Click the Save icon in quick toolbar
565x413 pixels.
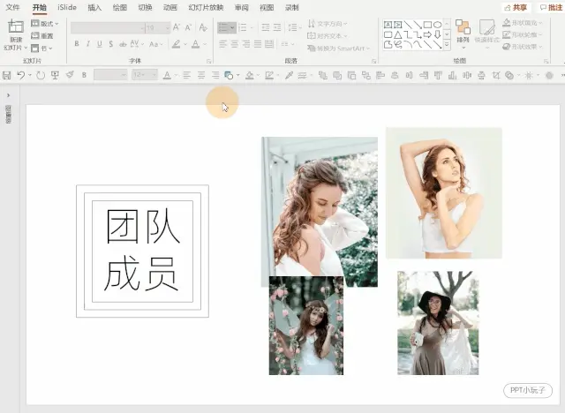pyautogui.click(x=6, y=75)
